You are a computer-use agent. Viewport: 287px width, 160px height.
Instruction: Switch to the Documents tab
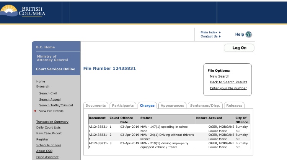pyautogui.click(x=96, y=105)
